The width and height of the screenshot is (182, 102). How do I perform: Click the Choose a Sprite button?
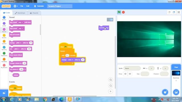click(165, 92)
